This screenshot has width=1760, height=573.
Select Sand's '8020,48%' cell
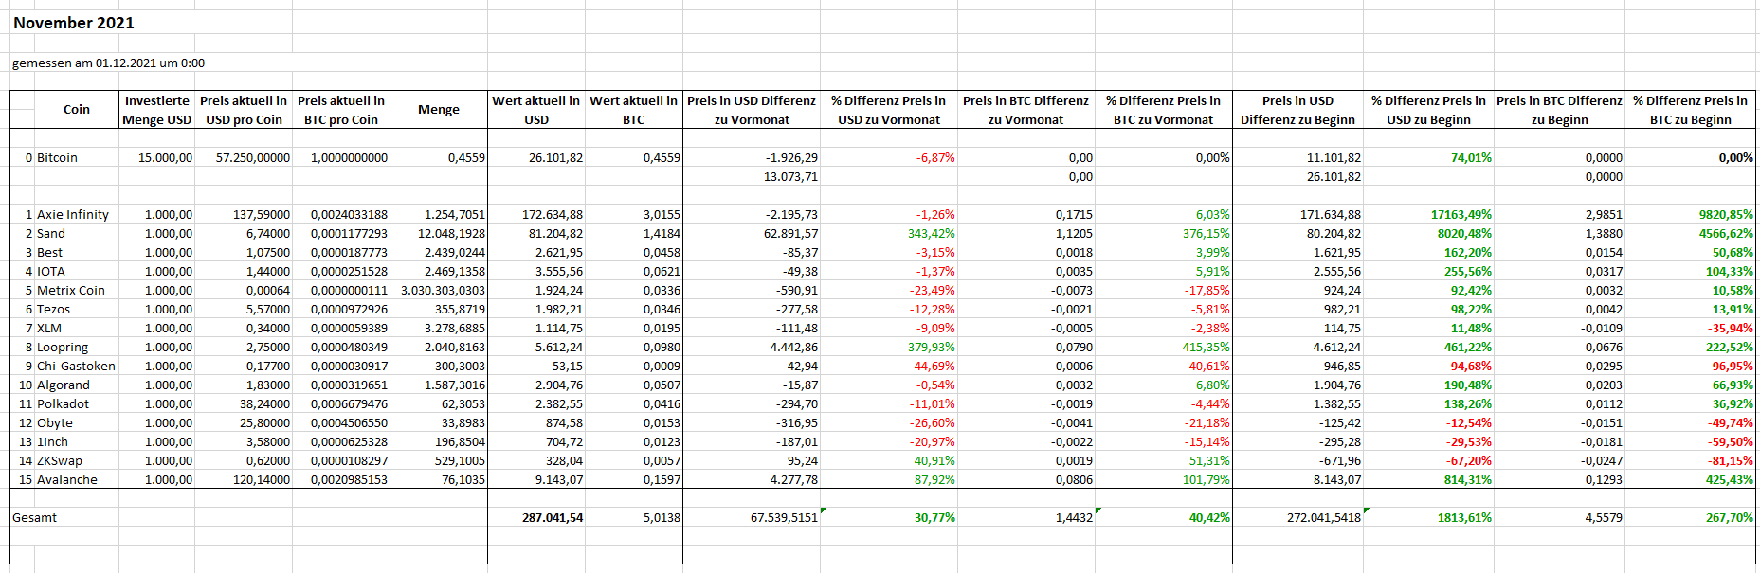click(1464, 234)
